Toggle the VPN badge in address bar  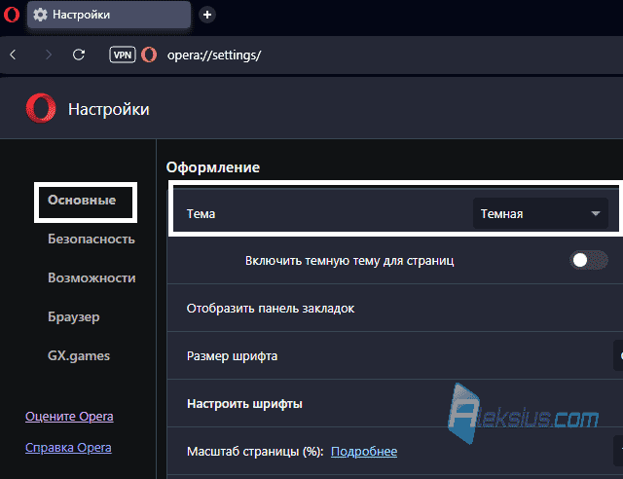[x=123, y=55]
